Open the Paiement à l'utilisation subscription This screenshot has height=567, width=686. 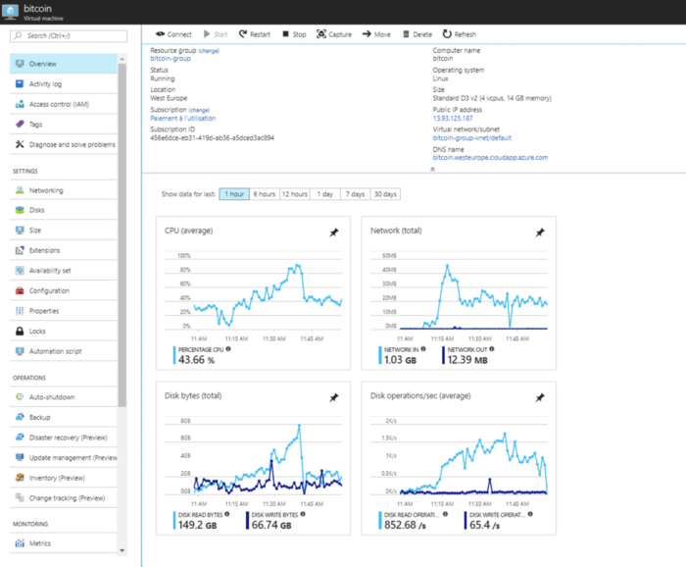[x=183, y=119]
